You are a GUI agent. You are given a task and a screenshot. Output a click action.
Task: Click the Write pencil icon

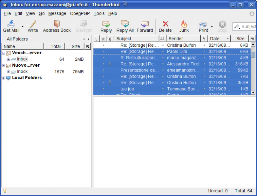click(x=33, y=24)
